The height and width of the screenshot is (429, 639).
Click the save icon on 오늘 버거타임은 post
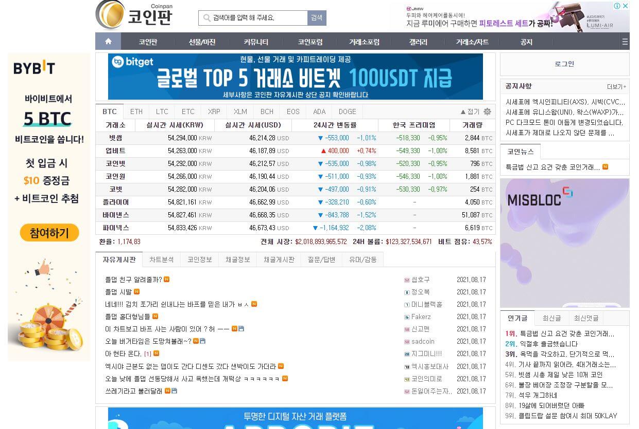203,341
